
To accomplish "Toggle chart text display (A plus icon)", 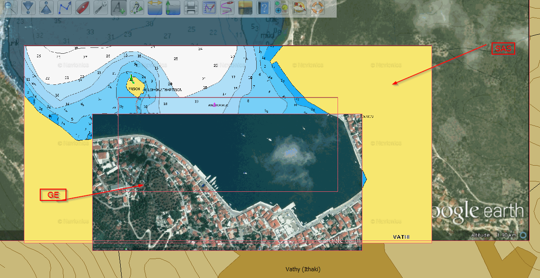I will coord(119,8).
